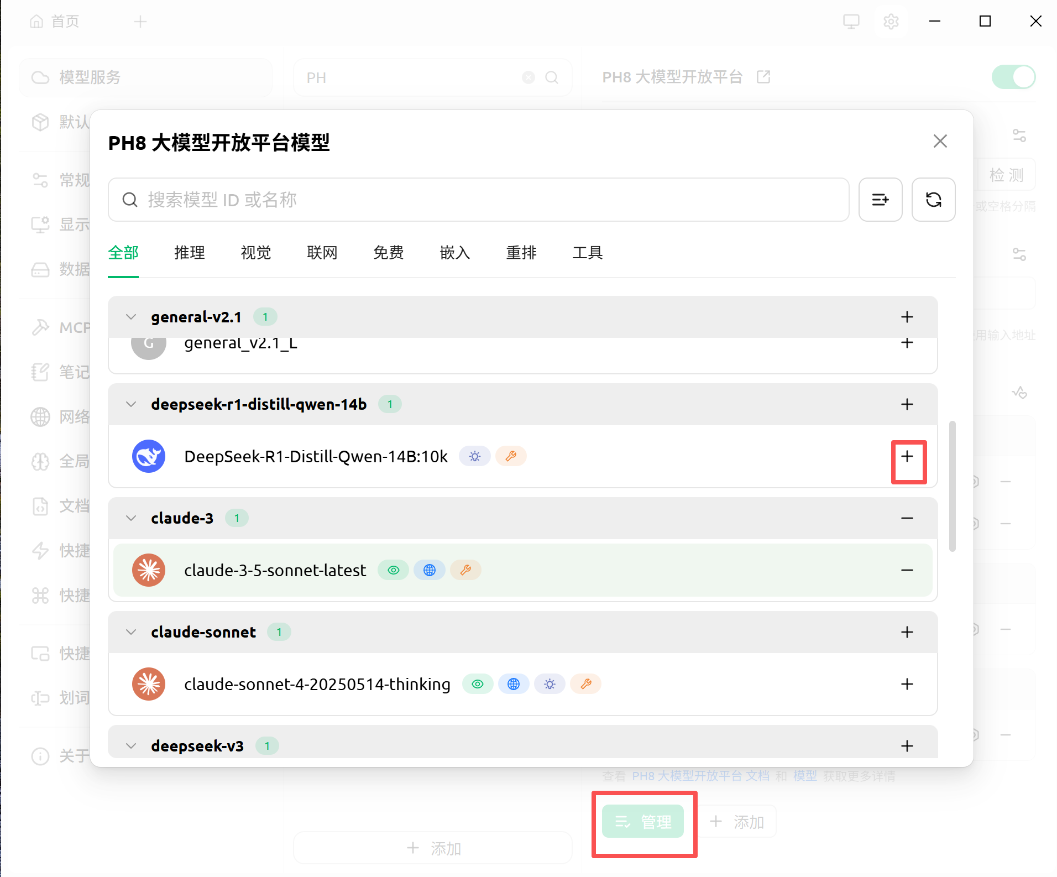1057x877 pixels.
Task: Click the model ID search field
Action: pos(478,200)
